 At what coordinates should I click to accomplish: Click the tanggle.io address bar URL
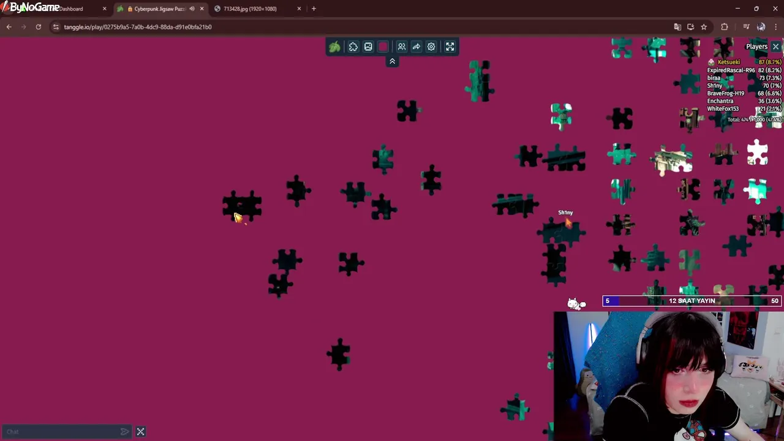click(x=138, y=27)
